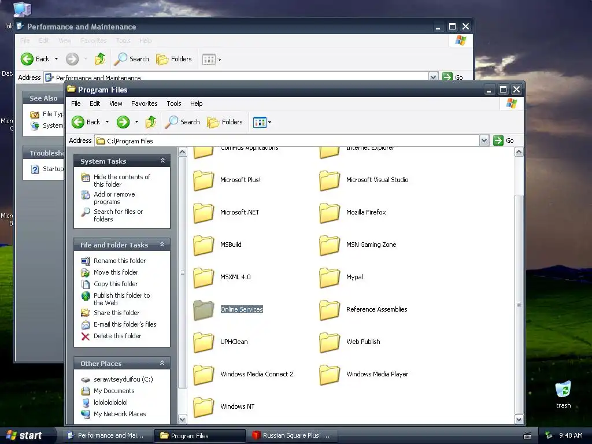The image size is (592, 444).
Task: Select the MSBuild folder icon
Action: pyautogui.click(x=203, y=245)
